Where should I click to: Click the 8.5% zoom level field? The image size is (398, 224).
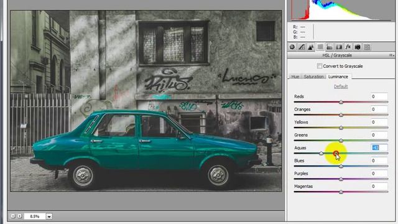[x=35, y=217]
